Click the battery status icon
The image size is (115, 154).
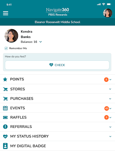coord(109,4)
